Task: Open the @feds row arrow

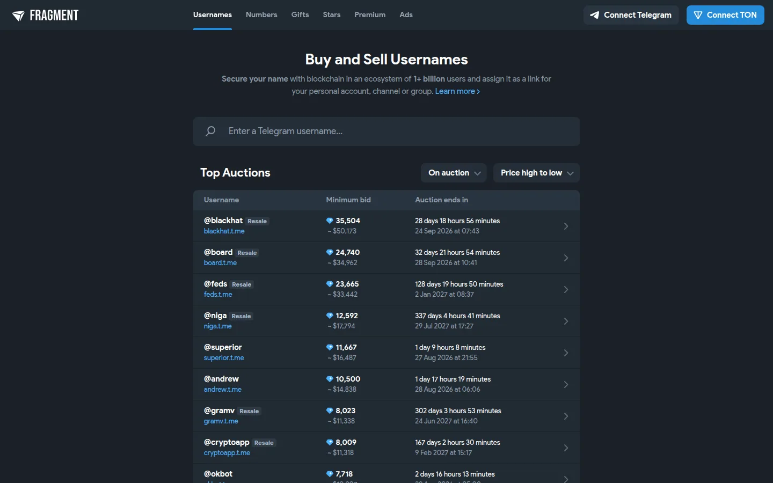Action: click(x=566, y=289)
